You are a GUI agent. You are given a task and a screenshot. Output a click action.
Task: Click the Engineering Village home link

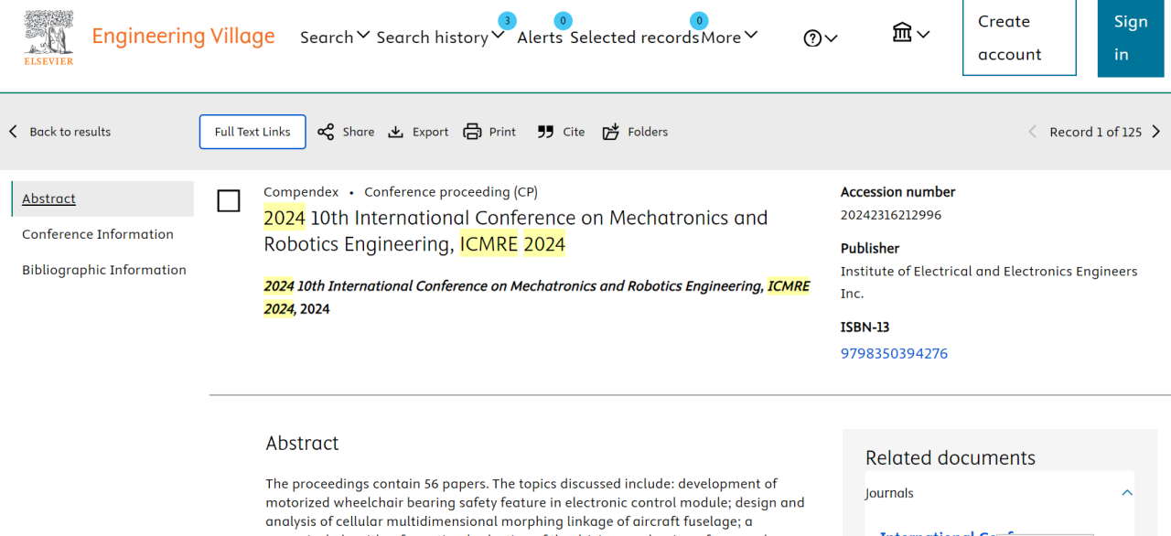pyautogui.click(x=183, y=37)
